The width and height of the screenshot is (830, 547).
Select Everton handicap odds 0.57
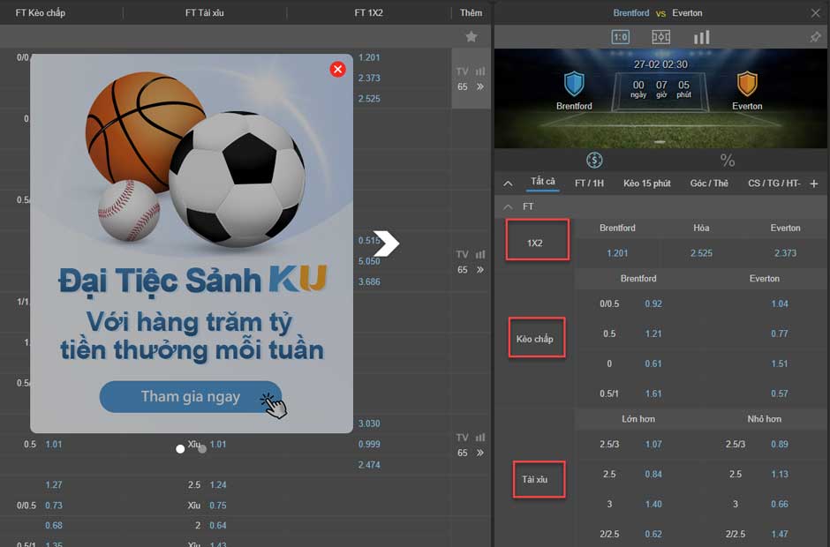point(780,393)
